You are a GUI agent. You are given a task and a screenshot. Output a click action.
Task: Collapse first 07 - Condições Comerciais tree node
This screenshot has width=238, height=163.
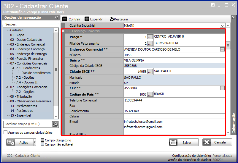7,63
